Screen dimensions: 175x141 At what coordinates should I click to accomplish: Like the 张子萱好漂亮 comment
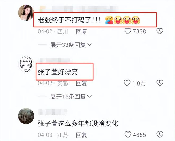(127, 83)
